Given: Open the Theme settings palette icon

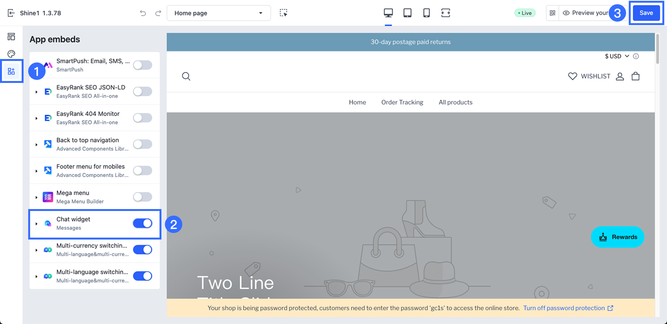Looking at the screenshot, I should pos(11,54).
